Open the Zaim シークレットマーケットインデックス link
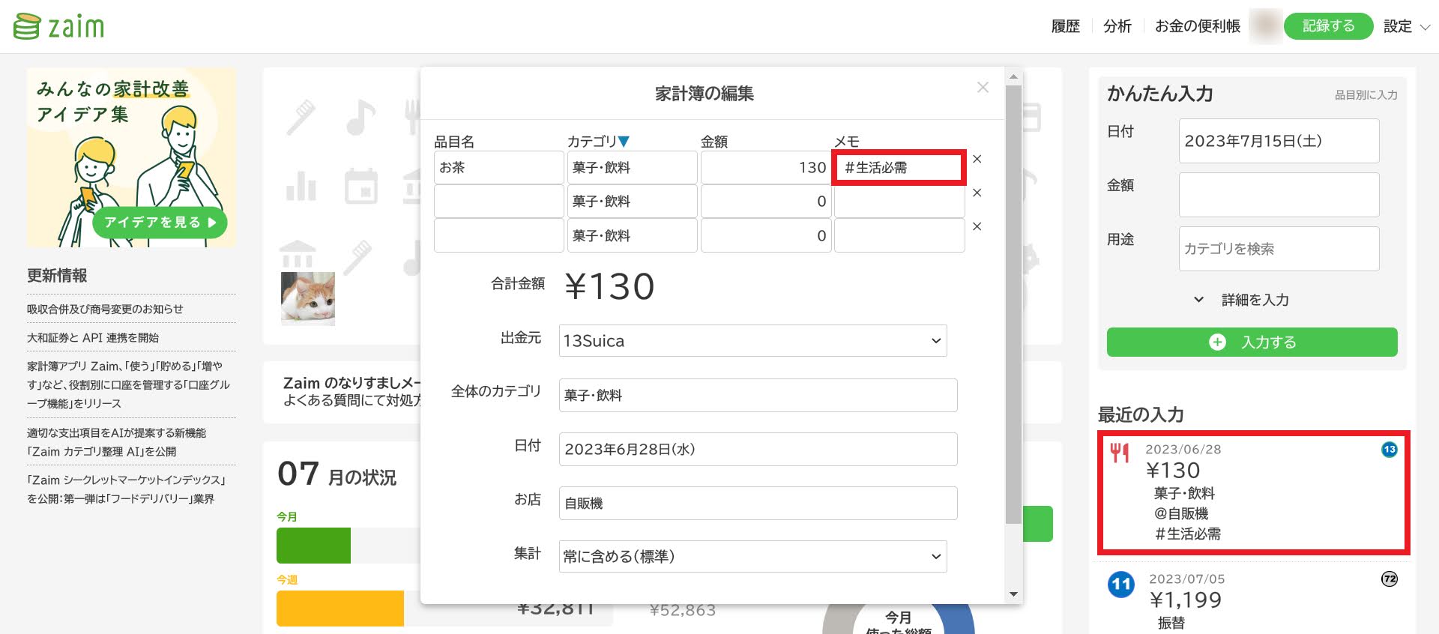Viewport: 1439px width, 634px height. click(x=127, y=489)
